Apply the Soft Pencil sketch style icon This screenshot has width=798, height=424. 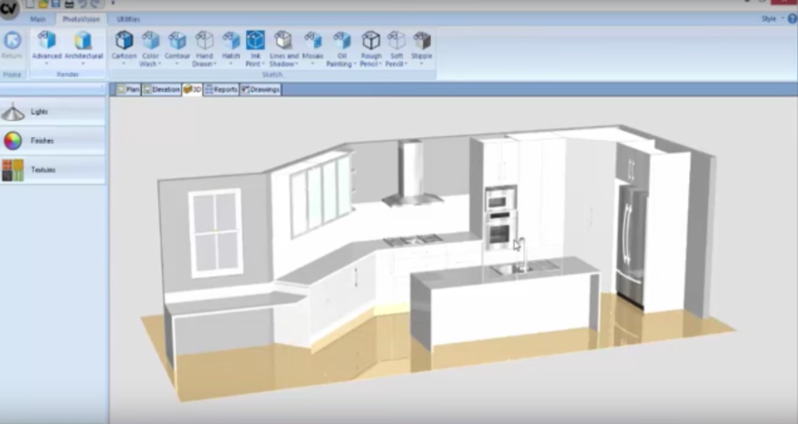tap(396, 40)
